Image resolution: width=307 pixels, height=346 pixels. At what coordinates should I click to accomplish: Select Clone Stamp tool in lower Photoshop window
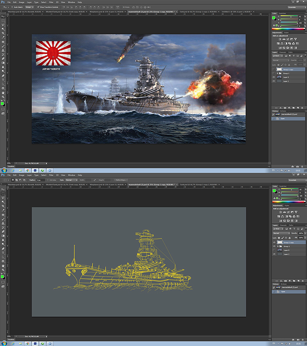pos(3,223)
